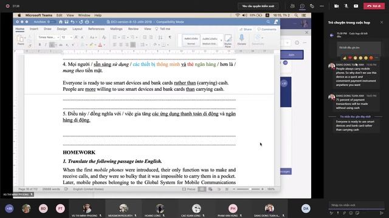
Task: Click Wi-Fi icon in macOS menu bar
Action: pos(238,15)
